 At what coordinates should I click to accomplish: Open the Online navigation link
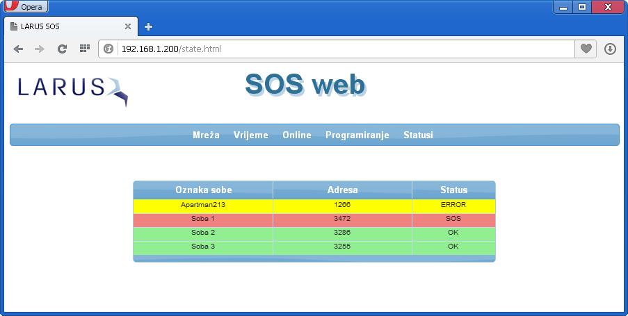[x=297, y=135]
